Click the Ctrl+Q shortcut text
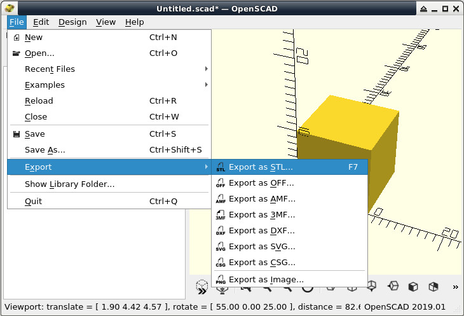Viewport: 464px width, 316px height. [163, 202]
